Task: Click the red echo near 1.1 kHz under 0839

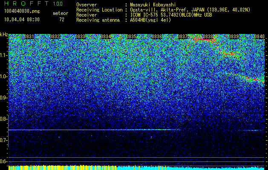Action: point(230,54)
